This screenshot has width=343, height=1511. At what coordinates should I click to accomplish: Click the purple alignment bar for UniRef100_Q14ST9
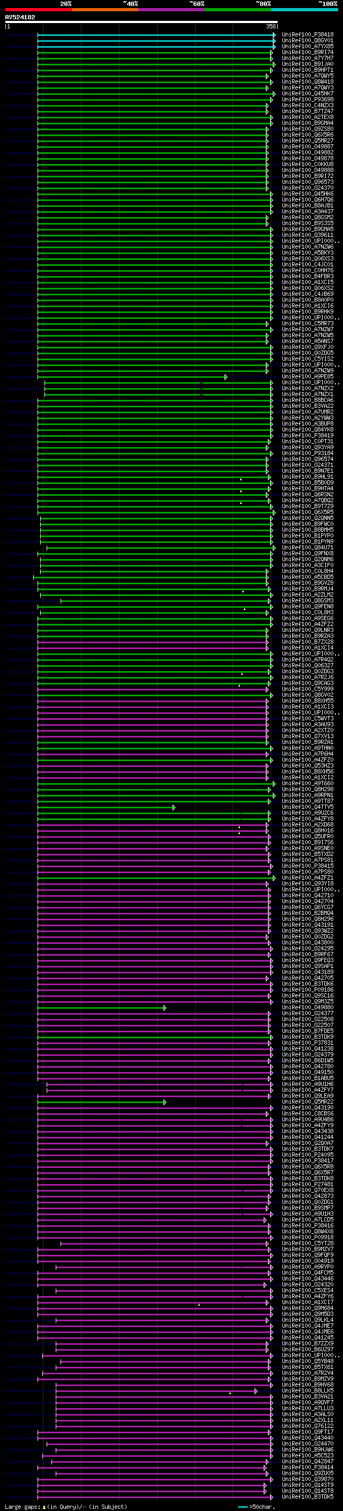tap(152, 1485)
